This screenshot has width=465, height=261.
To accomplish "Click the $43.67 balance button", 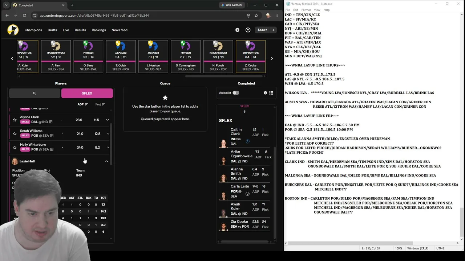I will pyautogui.click(x=262, y=30).
